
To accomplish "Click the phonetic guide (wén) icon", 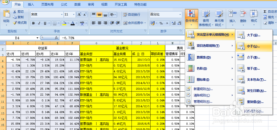I will [x=82, y=23].
